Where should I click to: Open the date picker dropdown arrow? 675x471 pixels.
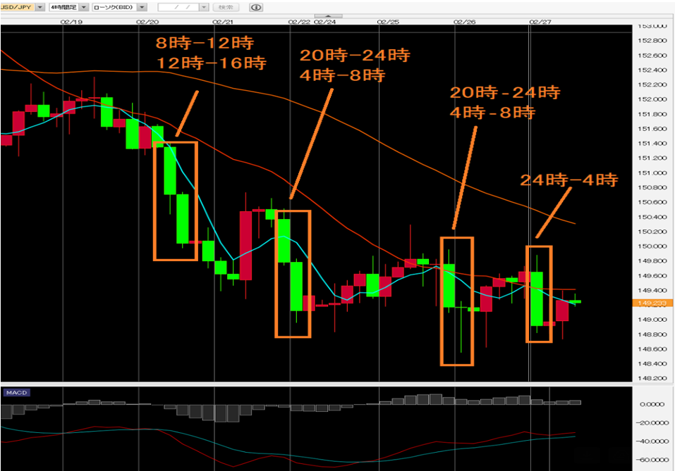[205, 7]
